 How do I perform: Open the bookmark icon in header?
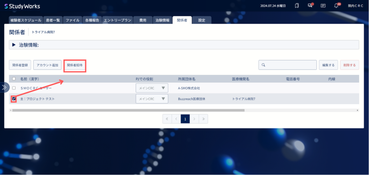297,6
